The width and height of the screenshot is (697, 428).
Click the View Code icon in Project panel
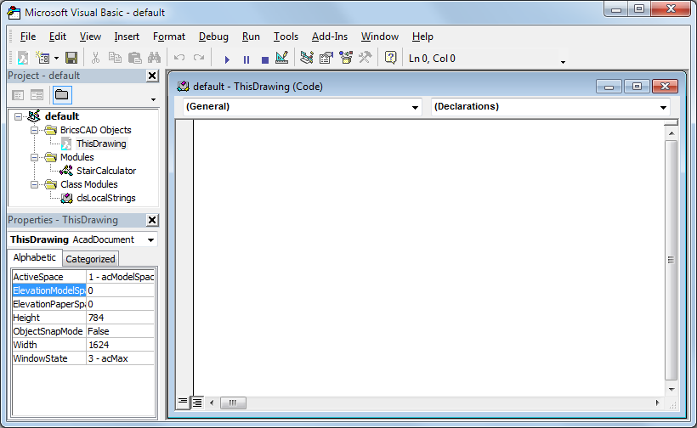18,95
